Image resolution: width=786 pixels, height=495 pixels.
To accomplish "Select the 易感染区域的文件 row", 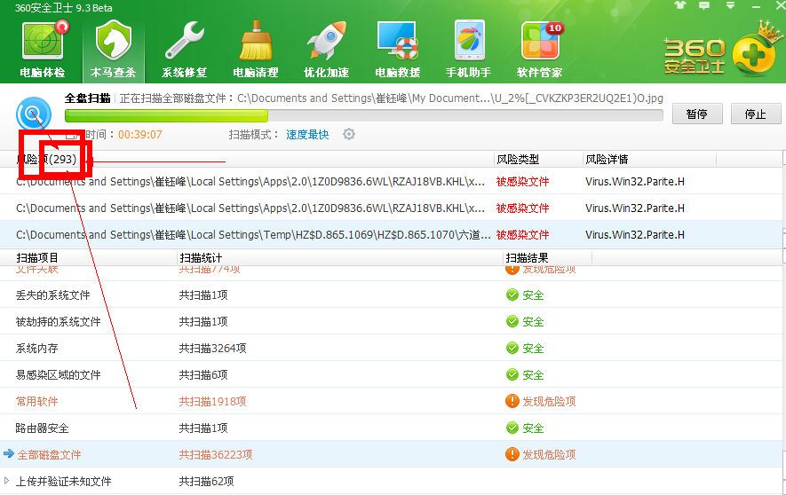I will tap(391, 374).
